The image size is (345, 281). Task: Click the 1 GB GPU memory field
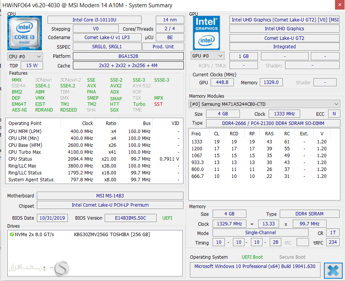244,56
